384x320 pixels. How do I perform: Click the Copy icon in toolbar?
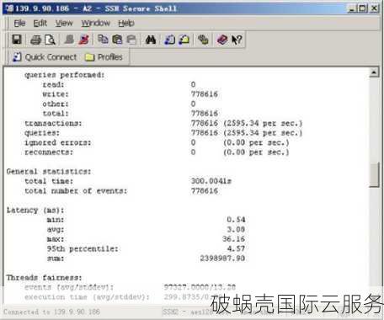(103, 40)
